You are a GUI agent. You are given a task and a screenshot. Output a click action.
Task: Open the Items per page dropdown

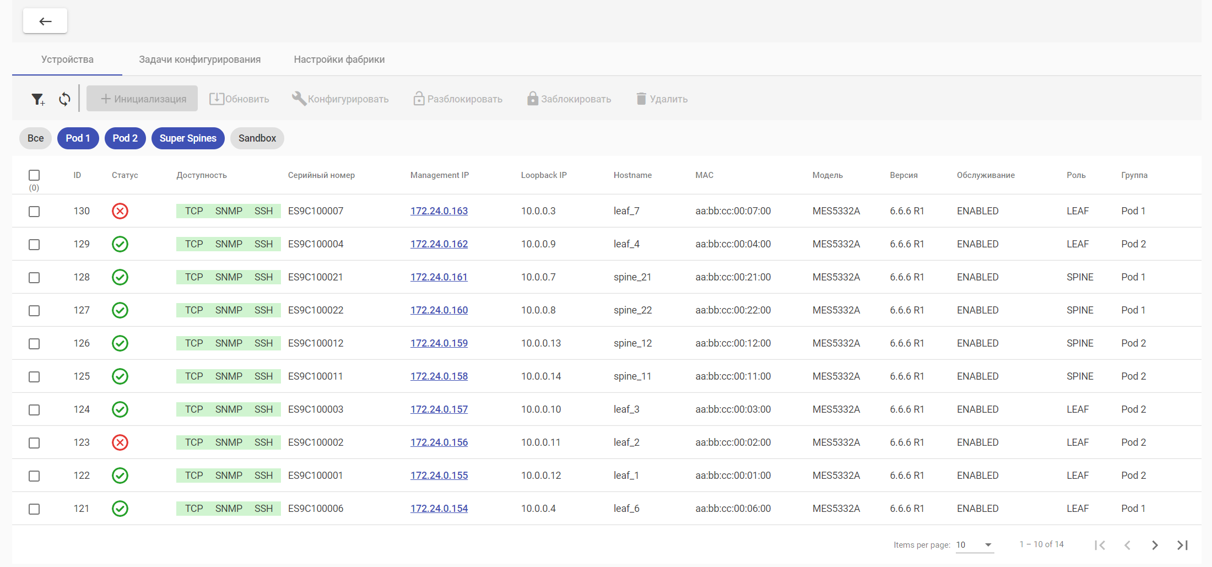point(974,545)
